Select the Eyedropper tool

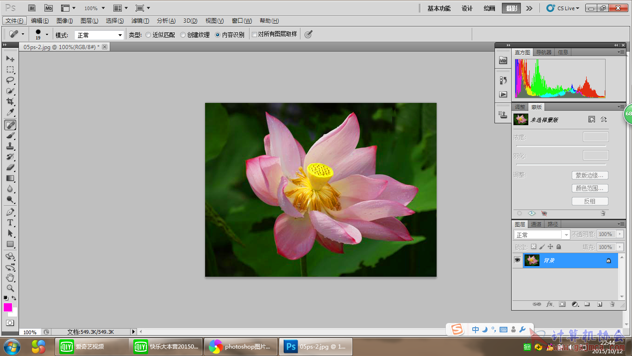(x=10, y=112)
